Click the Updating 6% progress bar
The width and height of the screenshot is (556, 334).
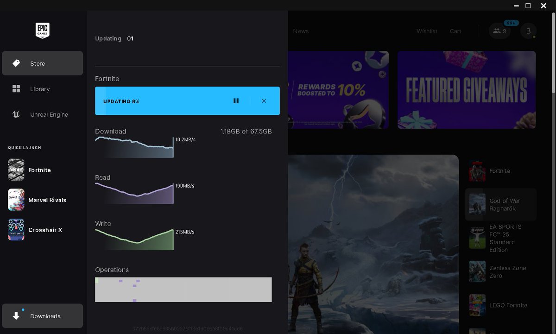(187, 101)
